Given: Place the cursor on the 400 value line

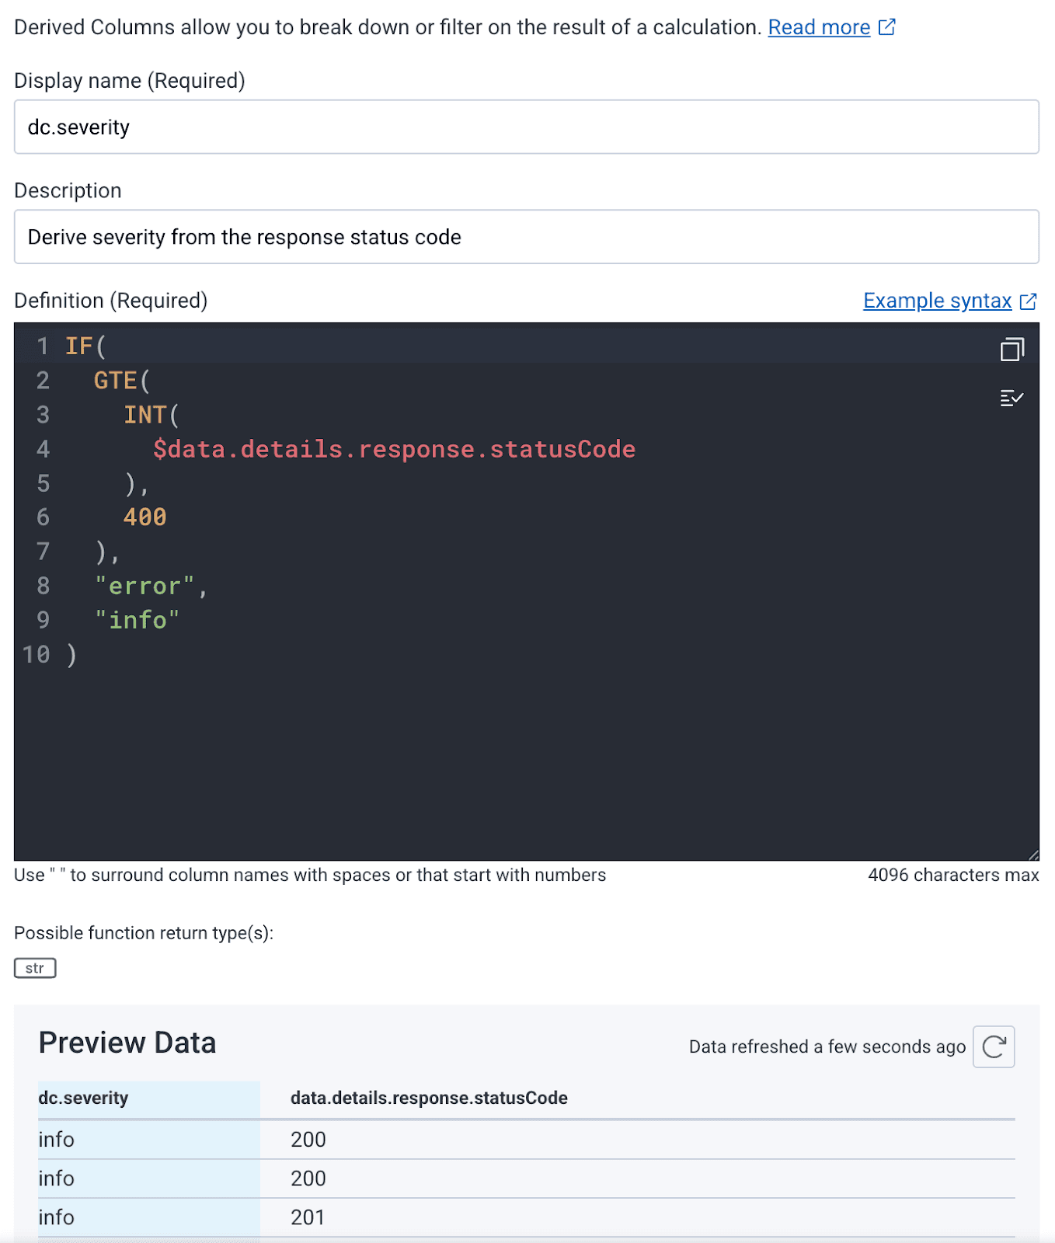Looking at the screenshot, I should click(x=145, y=517).
